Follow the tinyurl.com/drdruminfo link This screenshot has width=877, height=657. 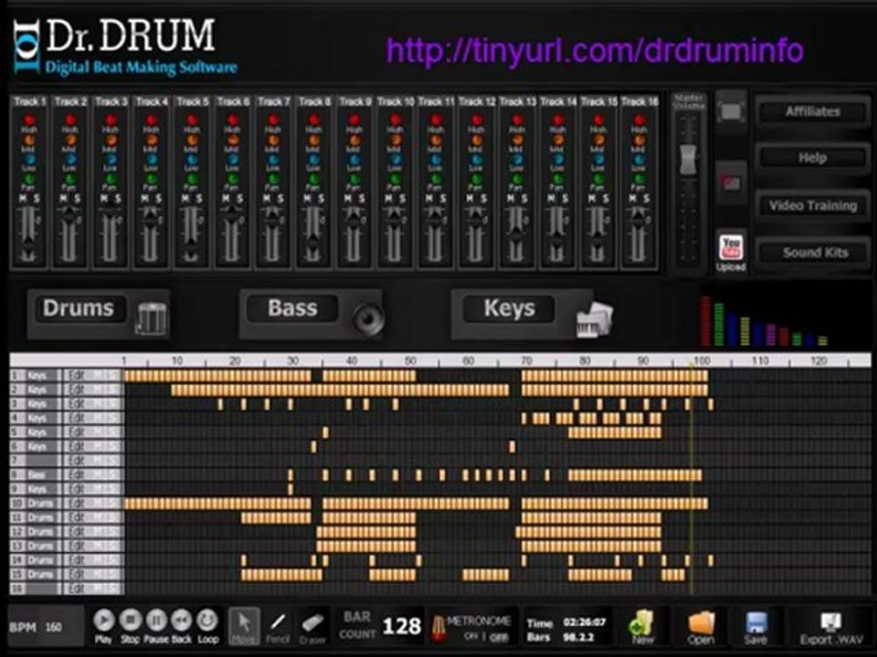595,51
